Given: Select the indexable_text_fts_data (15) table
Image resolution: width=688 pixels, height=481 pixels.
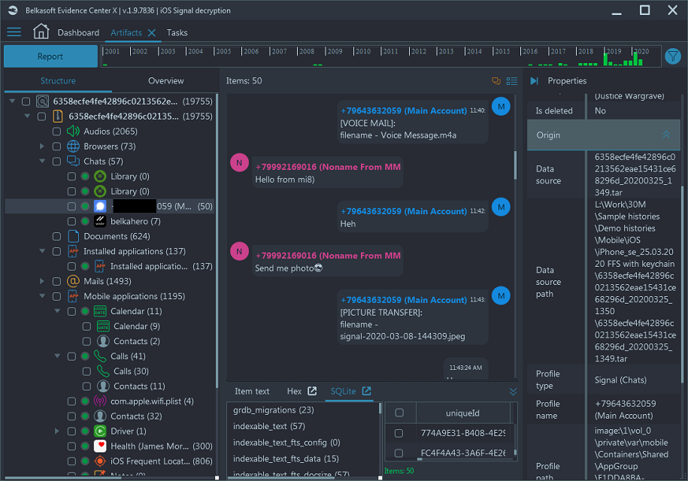Looking at the screenshot, I should pos(286,458).
